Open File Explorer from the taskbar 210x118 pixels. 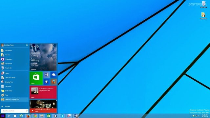[42, 116]
